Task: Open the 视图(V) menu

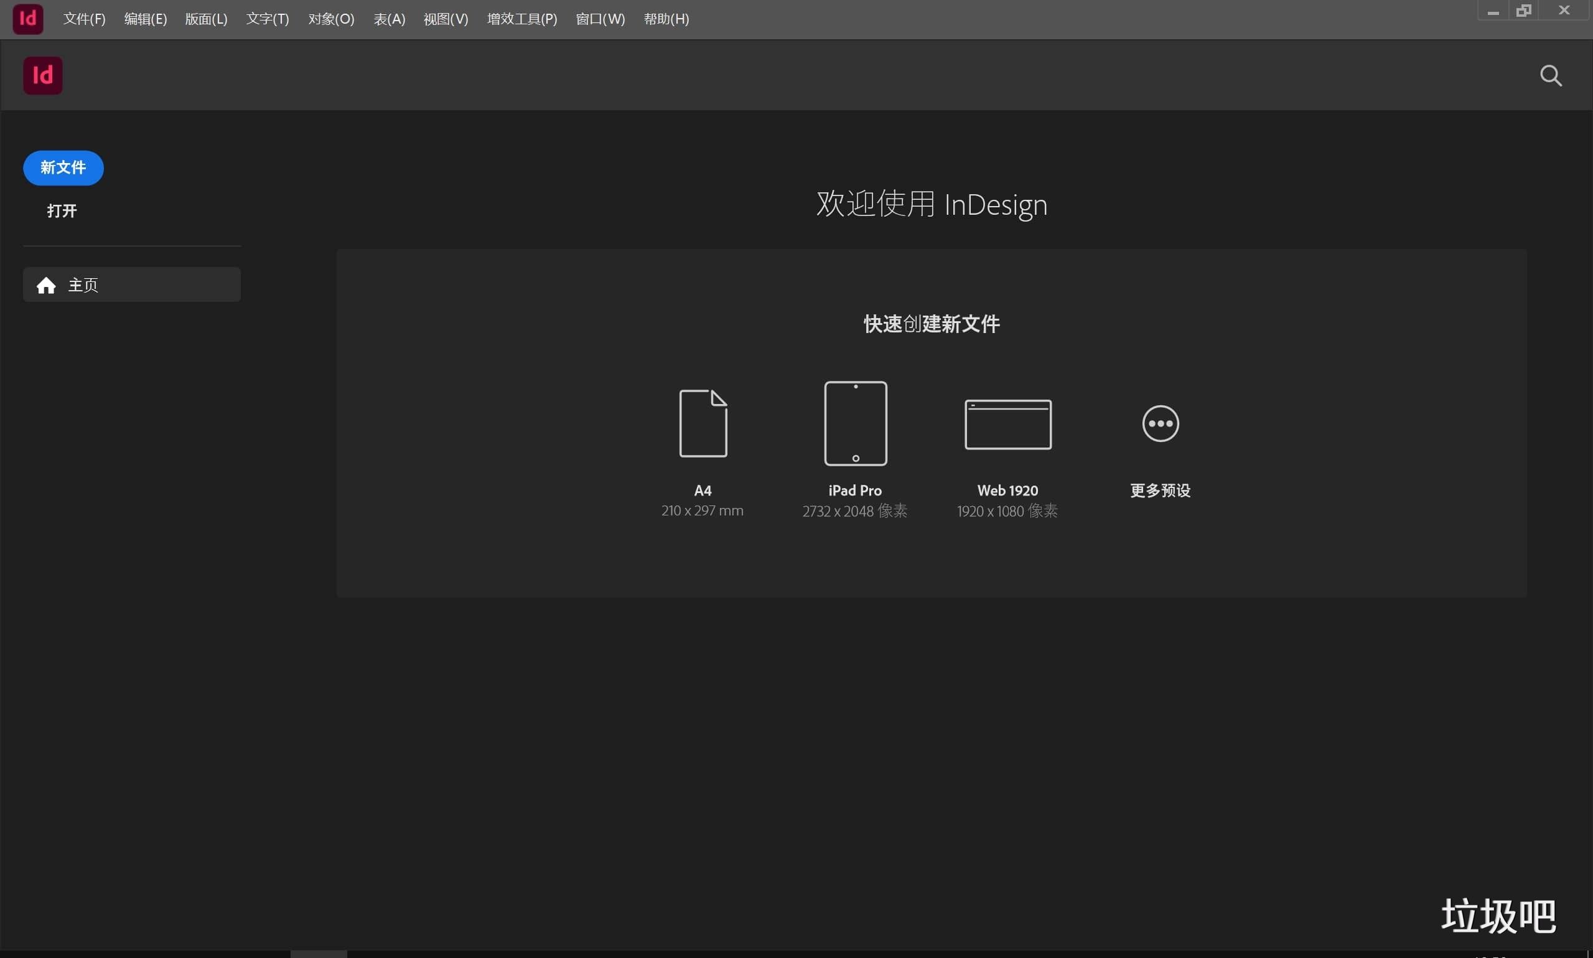Action: (x=445, y=19)
